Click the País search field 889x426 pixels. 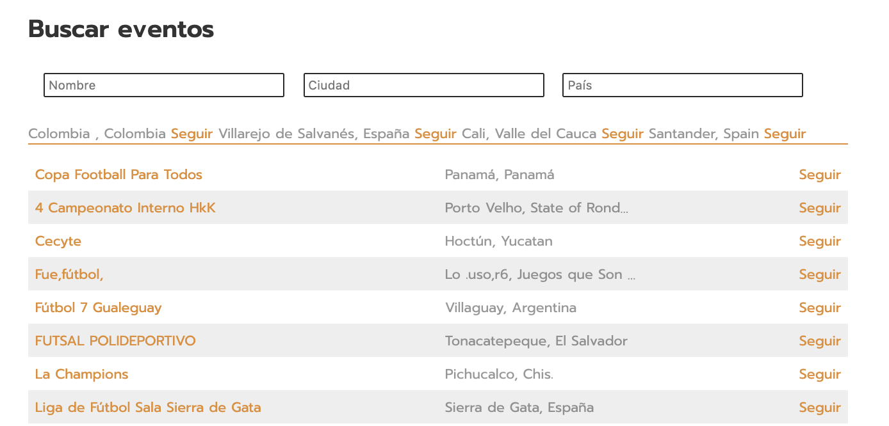click(x=682, y=85)
